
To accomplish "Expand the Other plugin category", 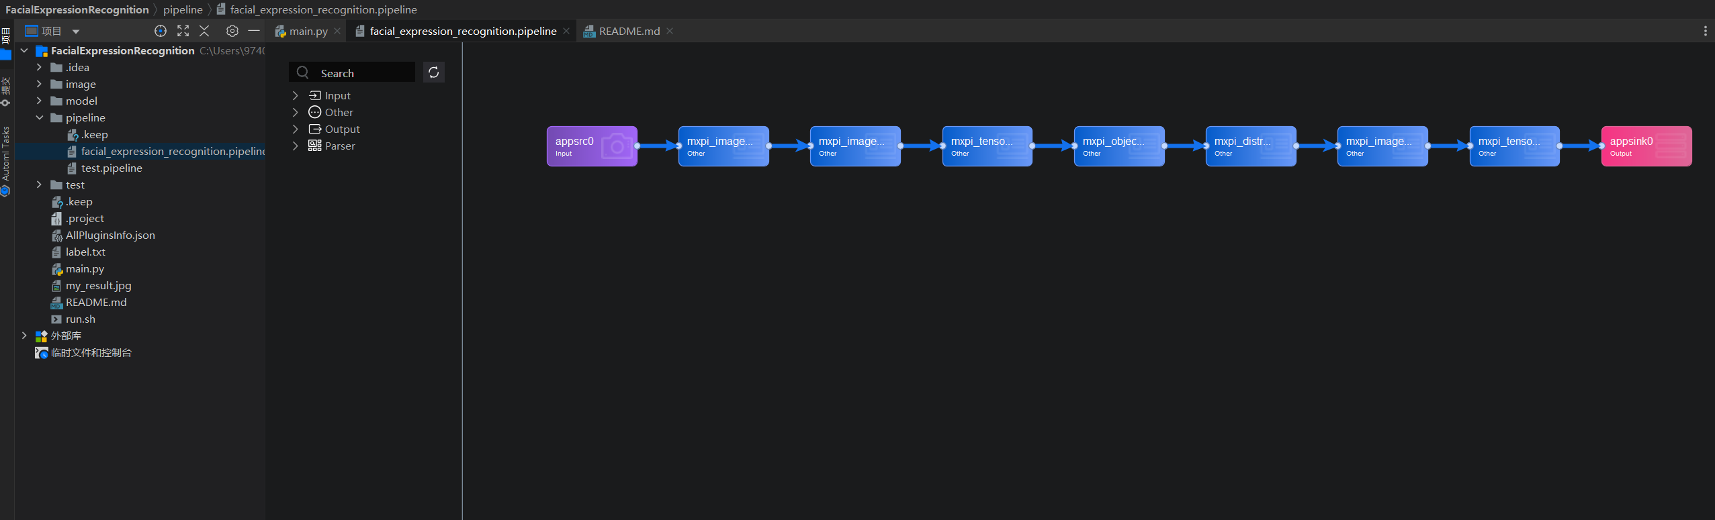I will pos(295,112).
